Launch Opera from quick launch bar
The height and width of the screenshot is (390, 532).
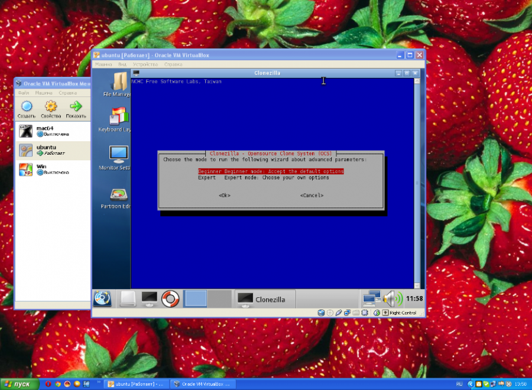(48, 384)
